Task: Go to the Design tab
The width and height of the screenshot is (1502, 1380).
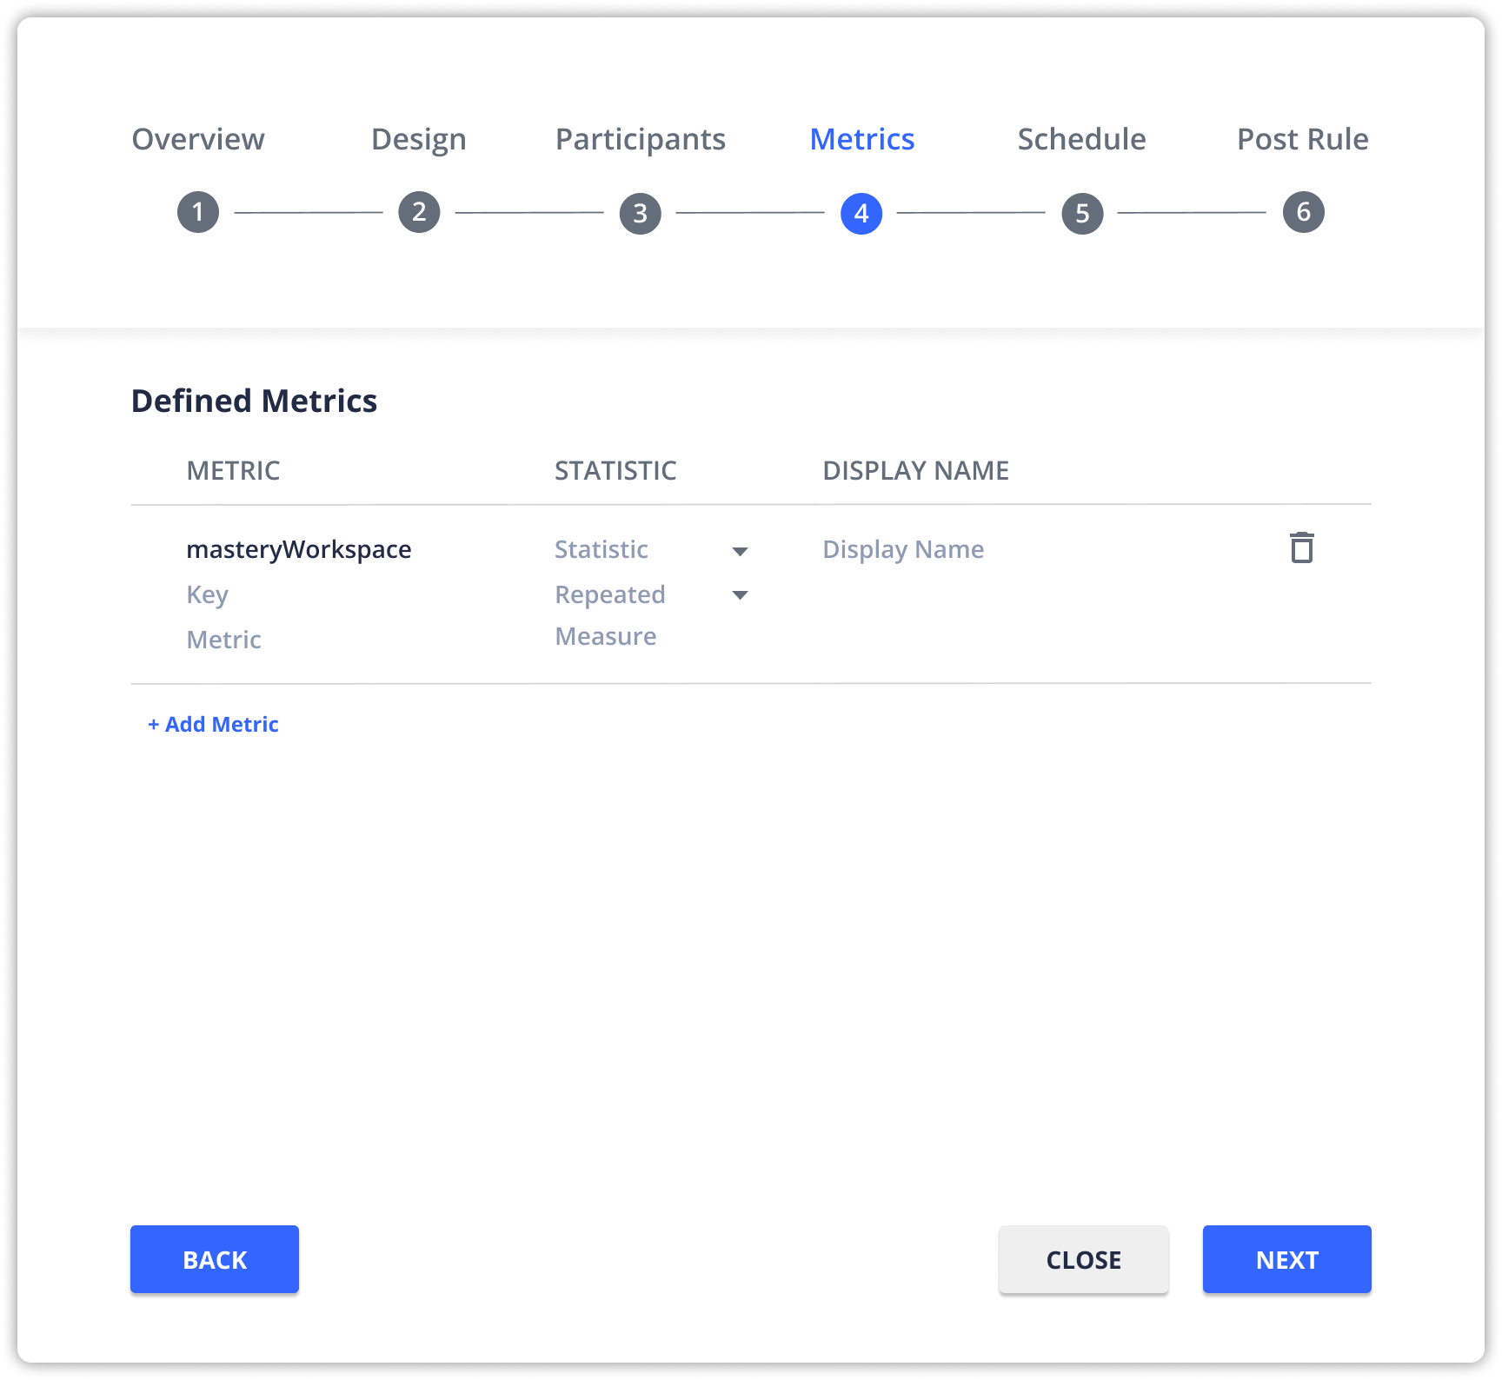Action: tap(419, 139)
